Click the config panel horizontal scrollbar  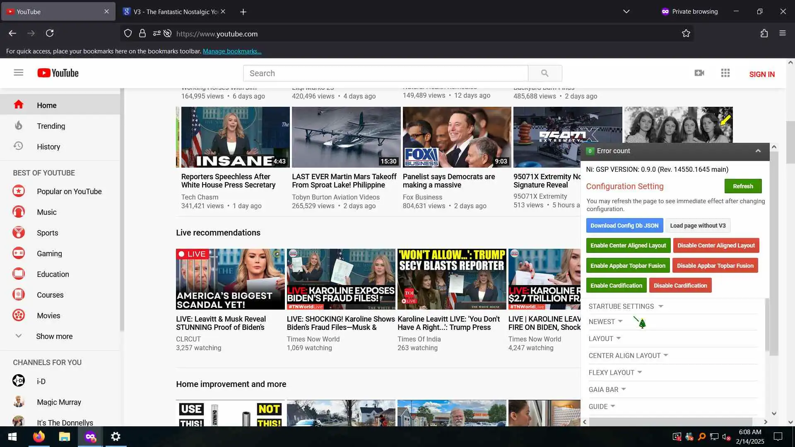671,422
